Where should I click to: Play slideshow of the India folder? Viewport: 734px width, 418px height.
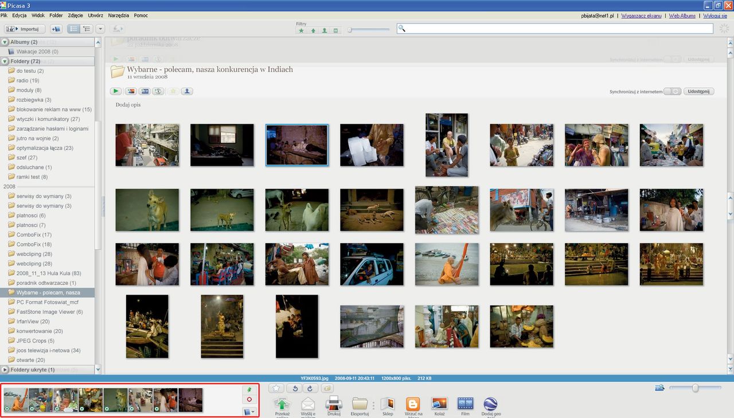point(116,91)
